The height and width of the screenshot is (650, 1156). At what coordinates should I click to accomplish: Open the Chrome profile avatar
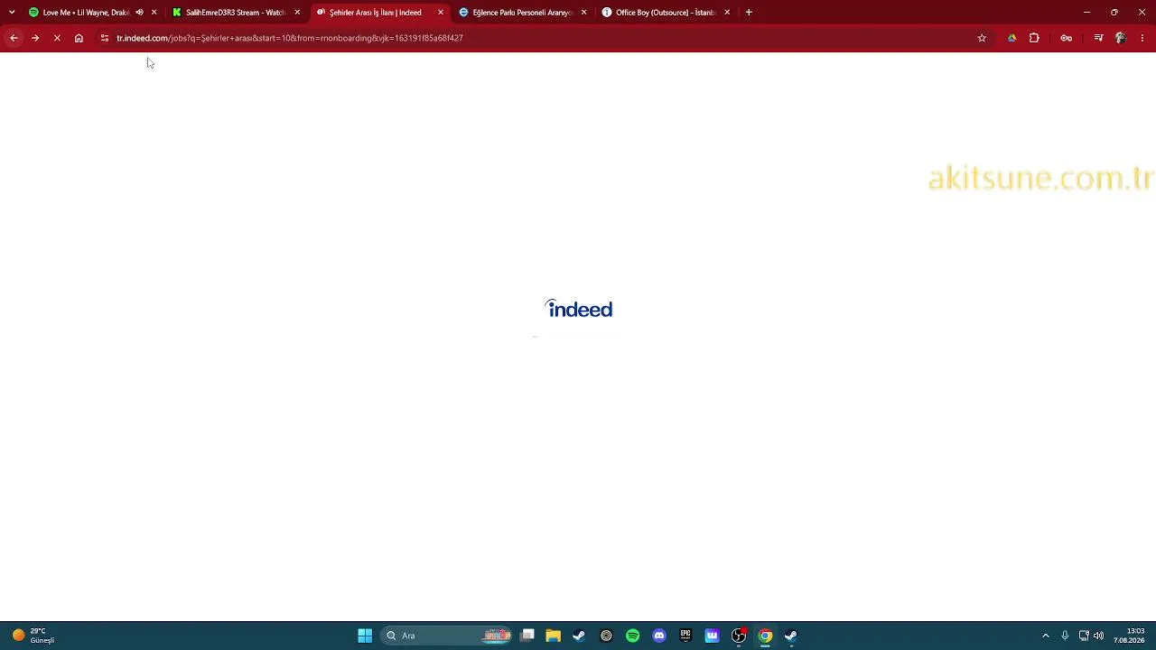pos(1121,38)
